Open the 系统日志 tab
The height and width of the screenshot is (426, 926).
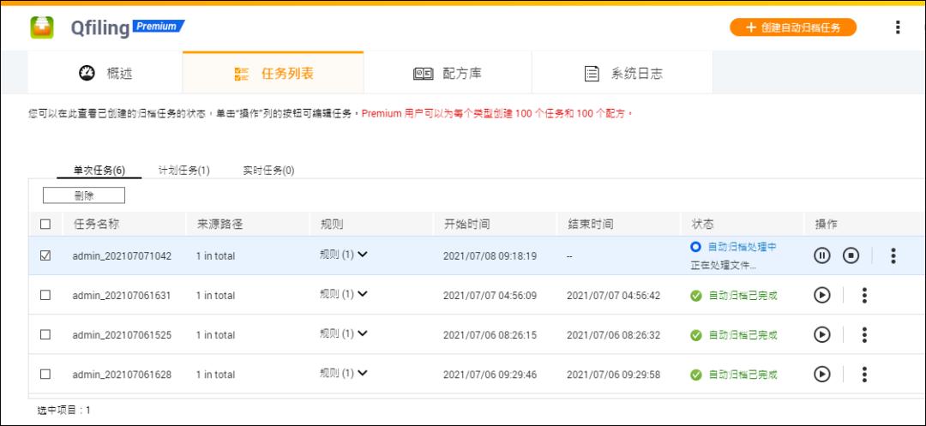click(622, 73)
